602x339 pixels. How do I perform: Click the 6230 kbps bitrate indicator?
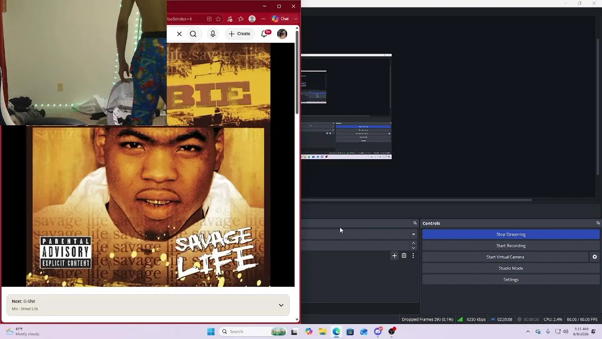(x=472, y=320)
